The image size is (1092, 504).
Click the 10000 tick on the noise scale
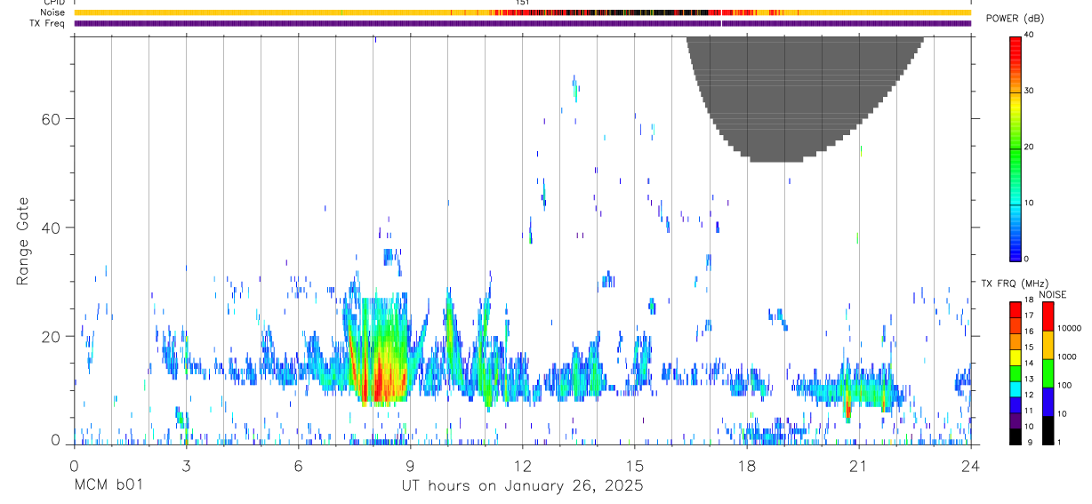(1069, 328)
